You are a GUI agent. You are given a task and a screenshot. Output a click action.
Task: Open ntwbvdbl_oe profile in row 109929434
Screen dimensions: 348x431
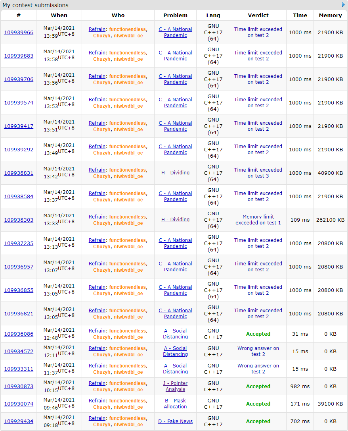[x=128, y=425]
